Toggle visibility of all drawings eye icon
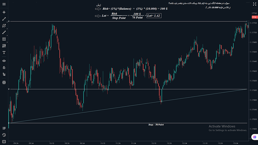The width and height of the screenshot is (258, 145). [4, 61]
